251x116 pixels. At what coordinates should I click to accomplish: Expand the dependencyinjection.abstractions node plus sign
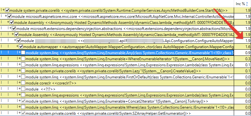(11, 28)
